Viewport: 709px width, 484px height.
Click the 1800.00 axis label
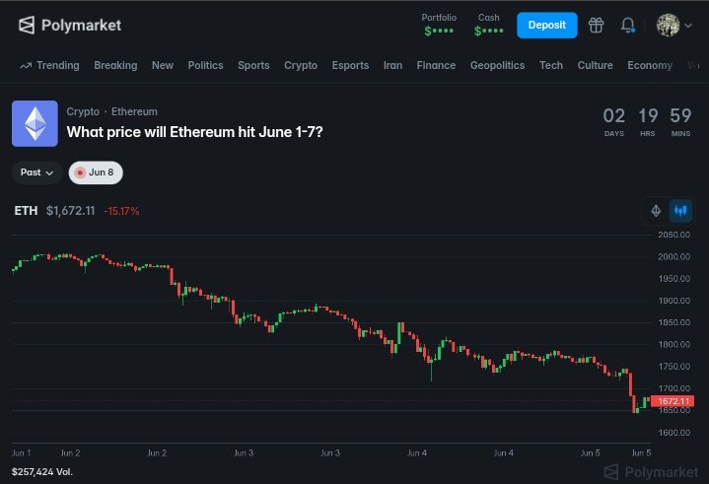click(x=674, y=344)
